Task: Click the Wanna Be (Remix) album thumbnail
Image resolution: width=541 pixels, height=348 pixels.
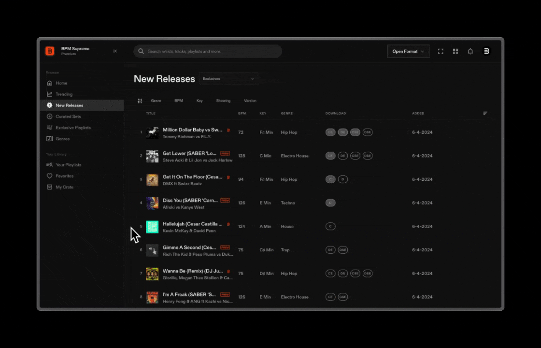Action: tap(152, 274)
